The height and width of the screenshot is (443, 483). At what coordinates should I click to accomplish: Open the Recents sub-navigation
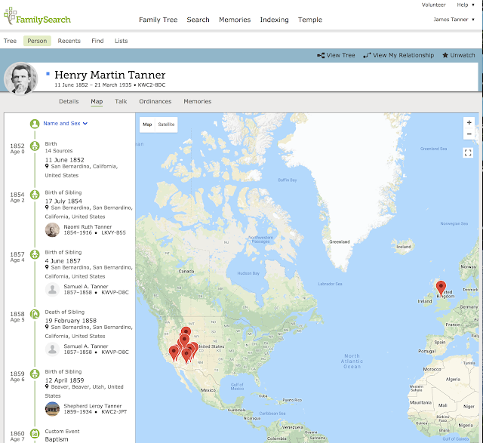[69, 41]
